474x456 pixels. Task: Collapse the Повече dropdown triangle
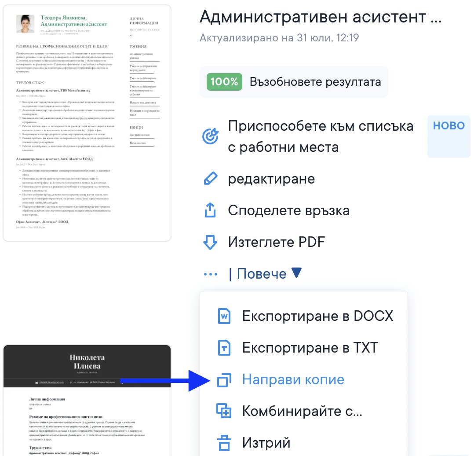click(x=297, y=273)
